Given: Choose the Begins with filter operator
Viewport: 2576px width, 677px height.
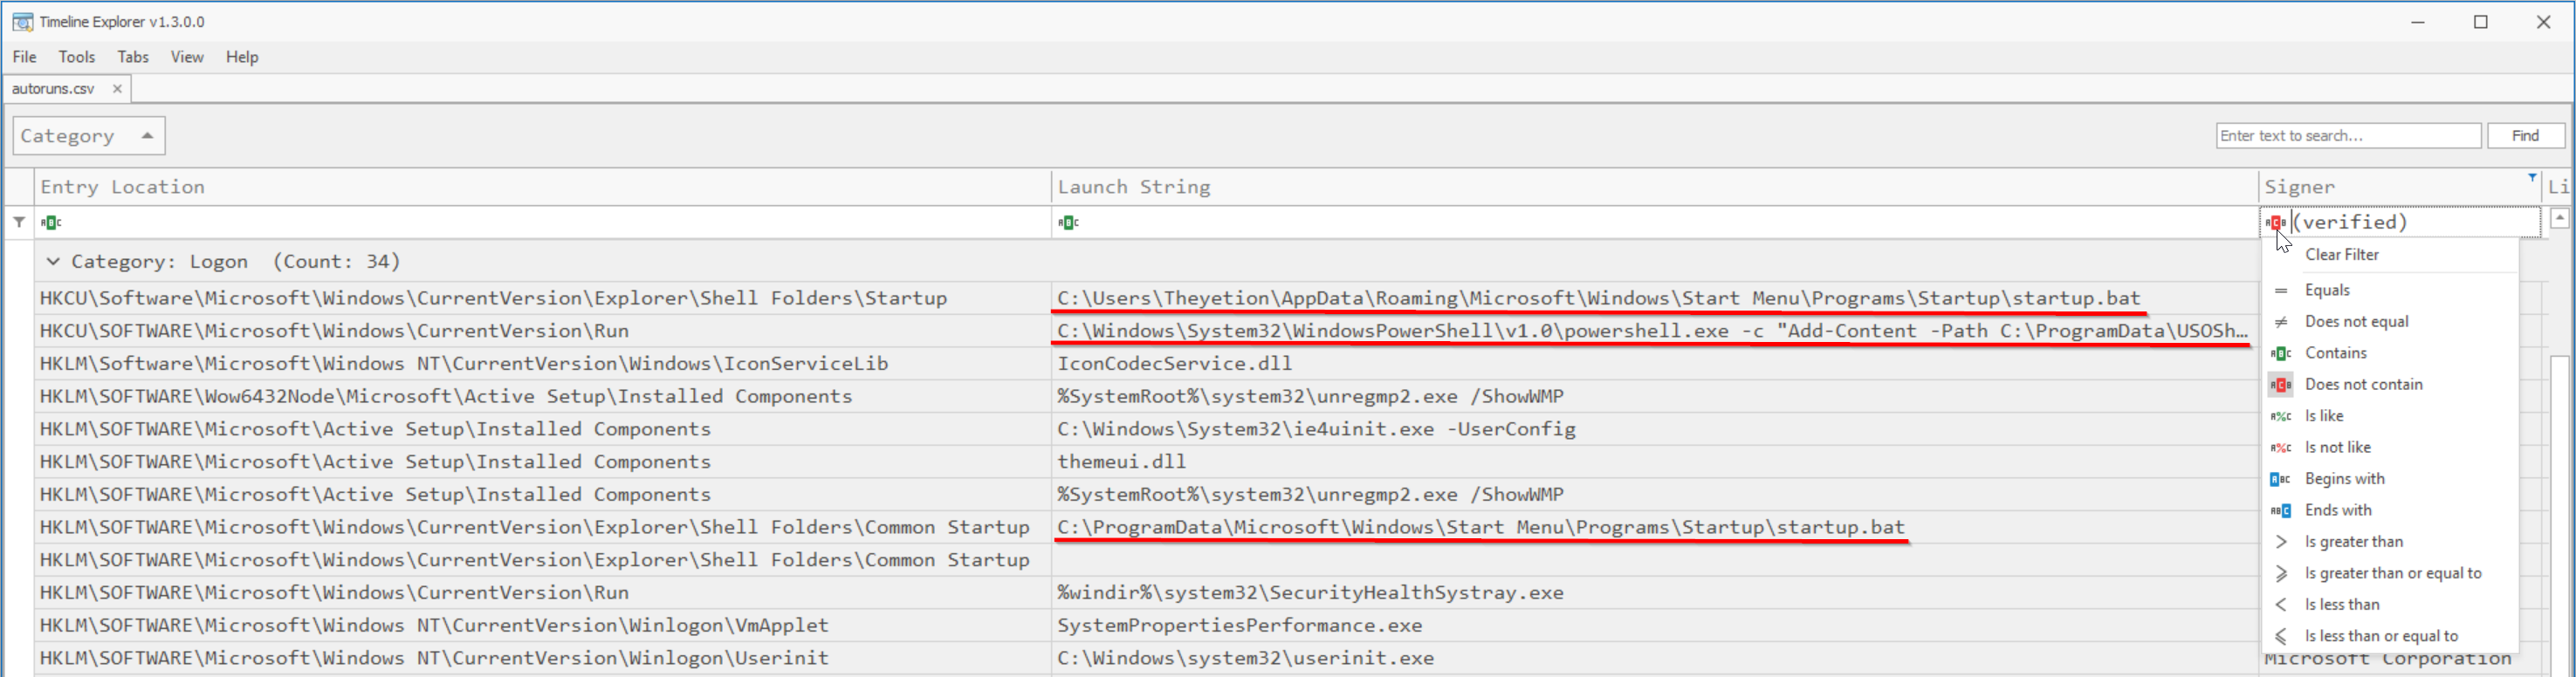Looking at the screenshot, I should pyautogui.click(x=2344, y=479).
